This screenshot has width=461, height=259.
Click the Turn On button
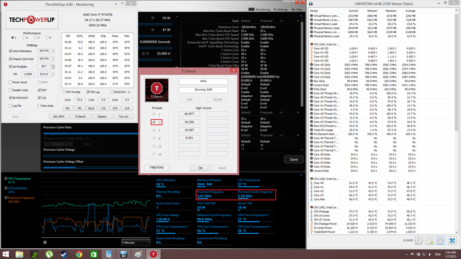[124, 117]
